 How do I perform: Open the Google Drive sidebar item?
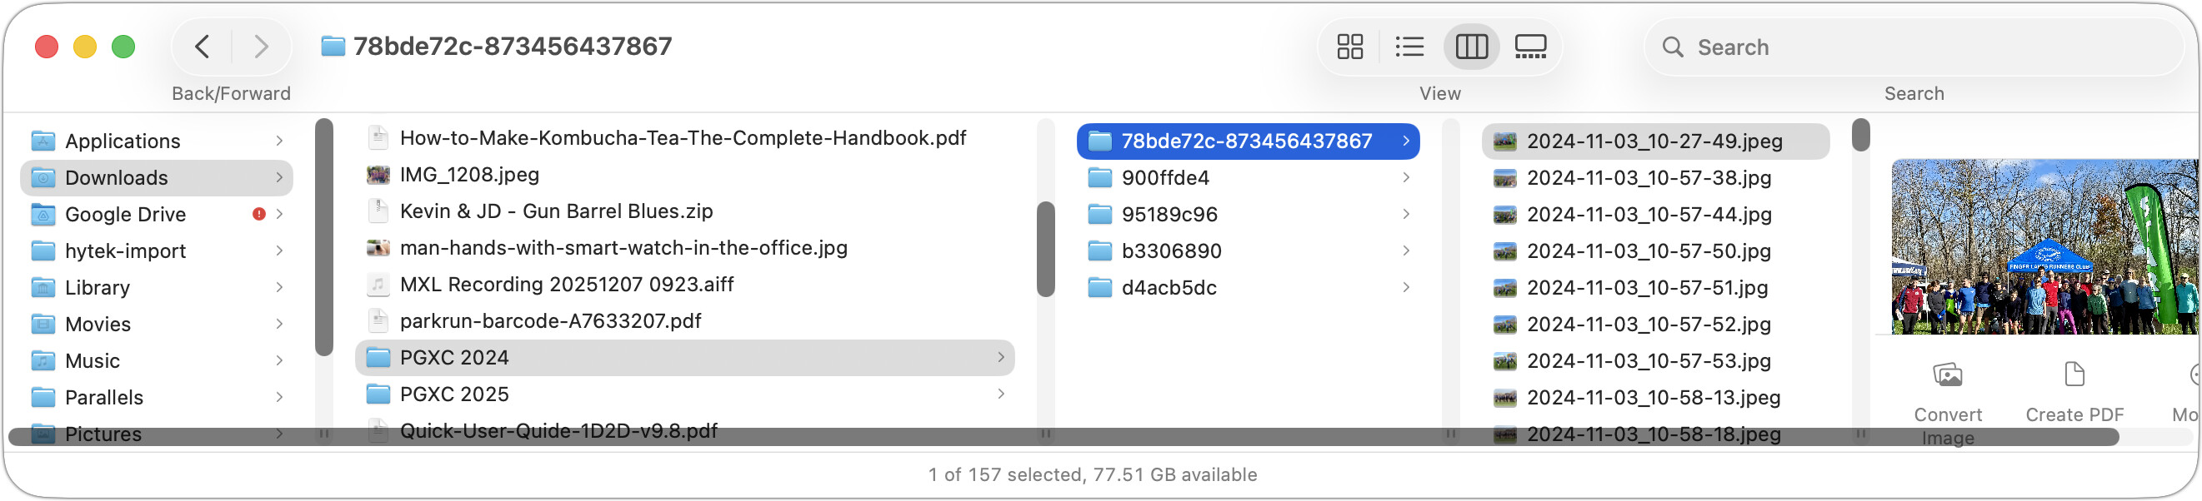coord(126,214)
